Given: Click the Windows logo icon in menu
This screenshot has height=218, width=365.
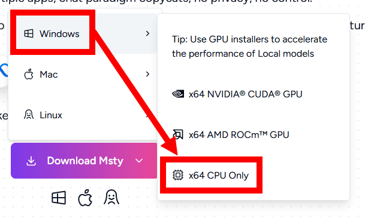Looking at the screenshot, I should pos(29,33).
